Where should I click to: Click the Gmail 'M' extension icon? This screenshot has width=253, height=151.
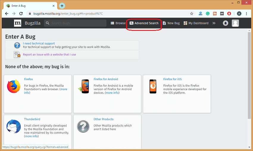pos(222,14)
